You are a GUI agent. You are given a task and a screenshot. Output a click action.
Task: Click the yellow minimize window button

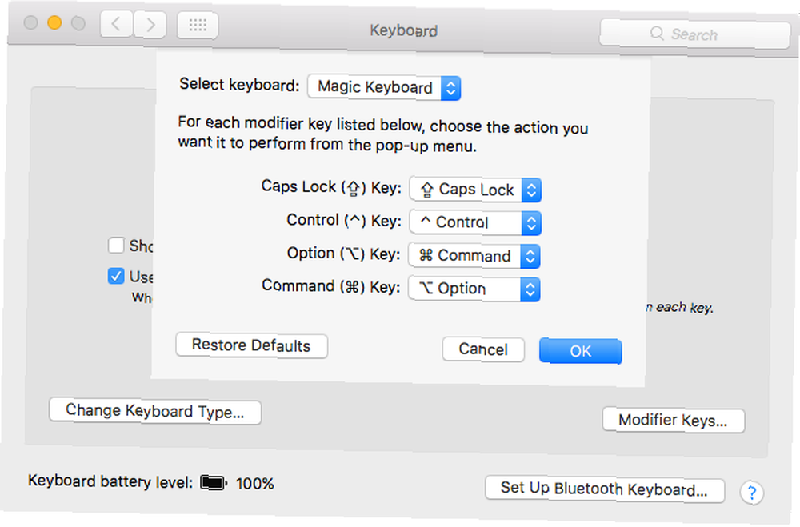[x=54, y=22]
